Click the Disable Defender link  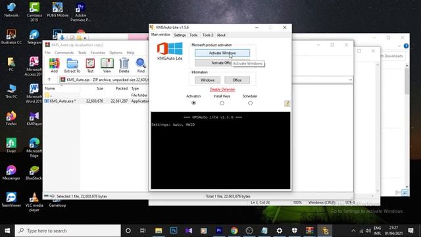[x=222, y=90]
